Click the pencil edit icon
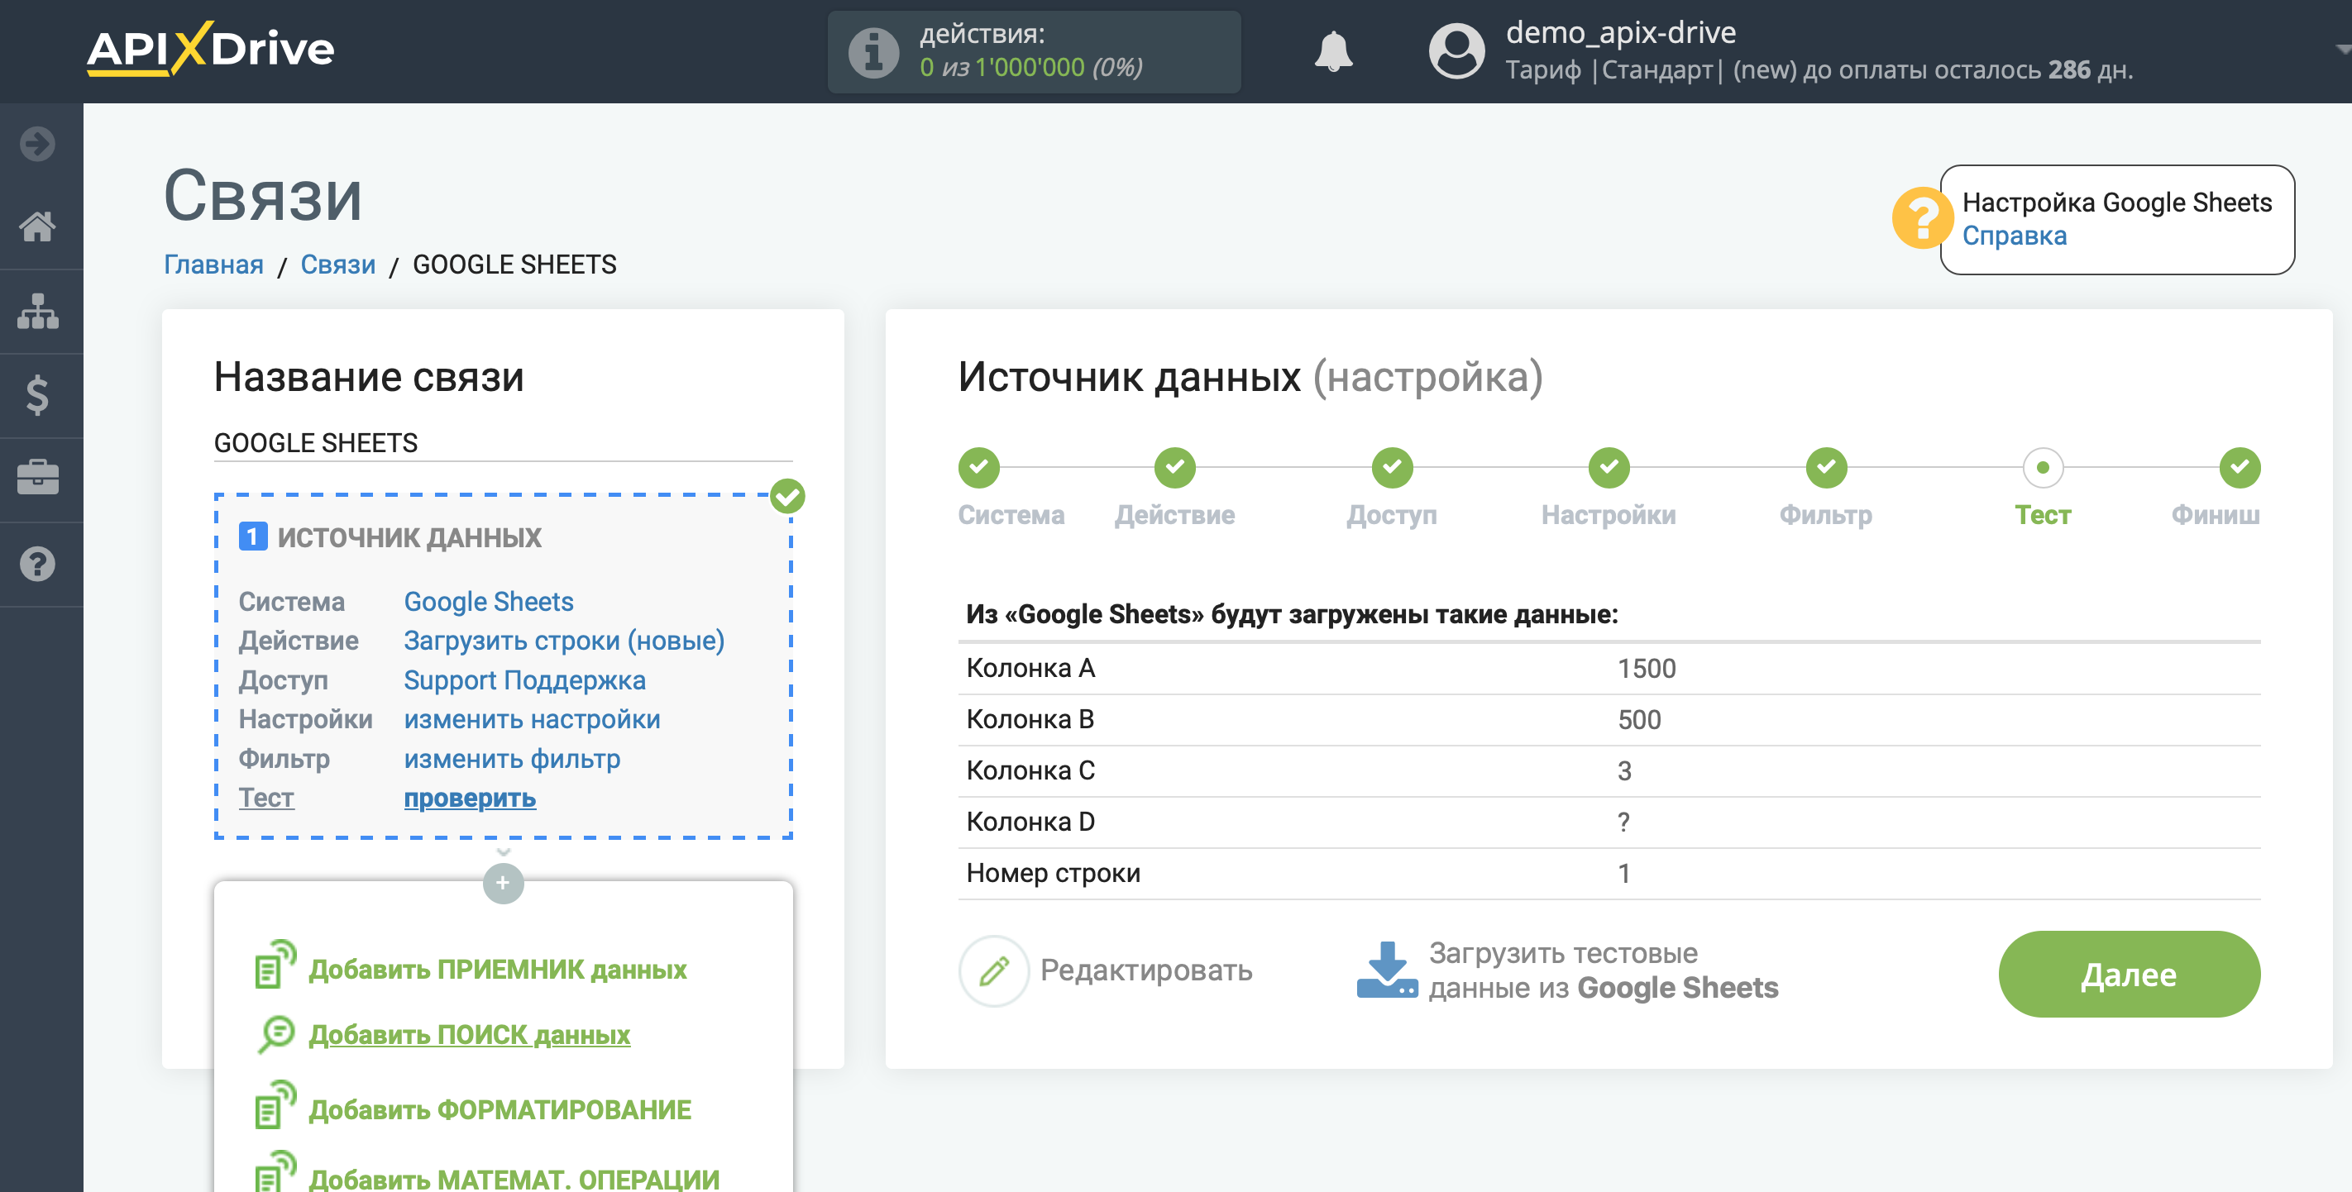Image resolution: width=2352 pixels, height=1192 pixels. (994, 971)
